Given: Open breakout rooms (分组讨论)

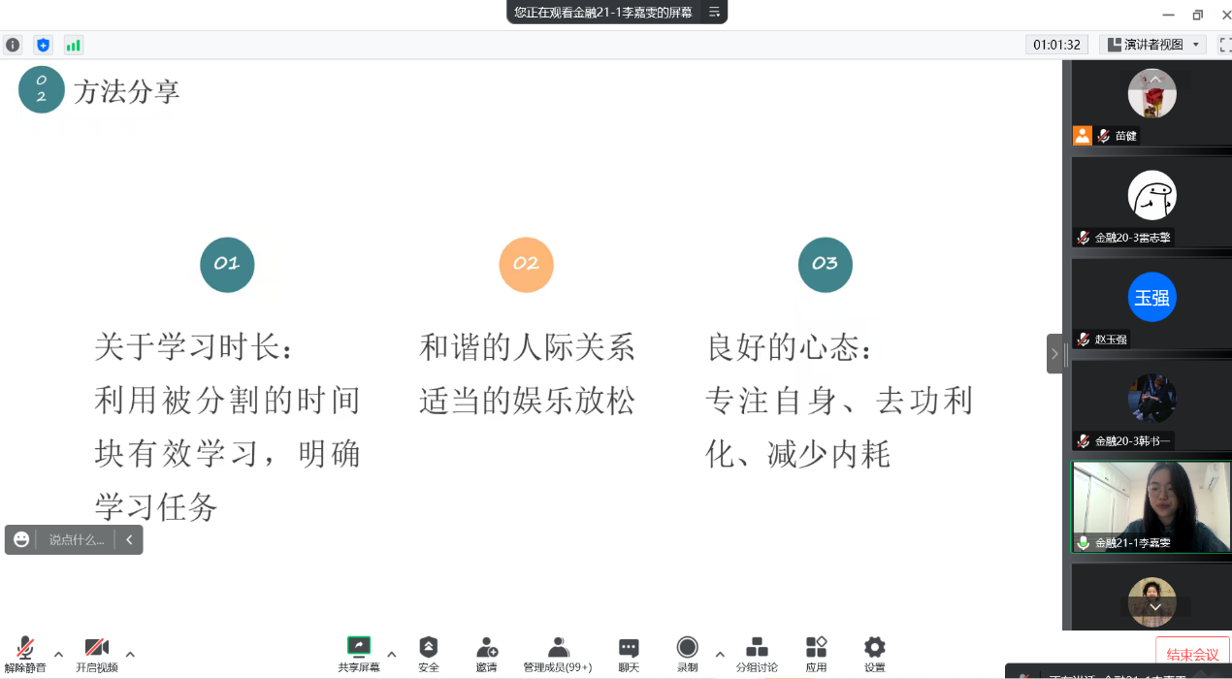Looking at the screenshot, I should (757, 654).
